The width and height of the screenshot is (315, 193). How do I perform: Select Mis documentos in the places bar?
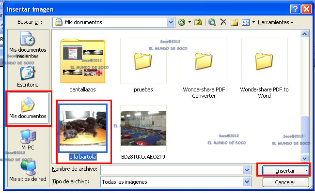[28, 108]
